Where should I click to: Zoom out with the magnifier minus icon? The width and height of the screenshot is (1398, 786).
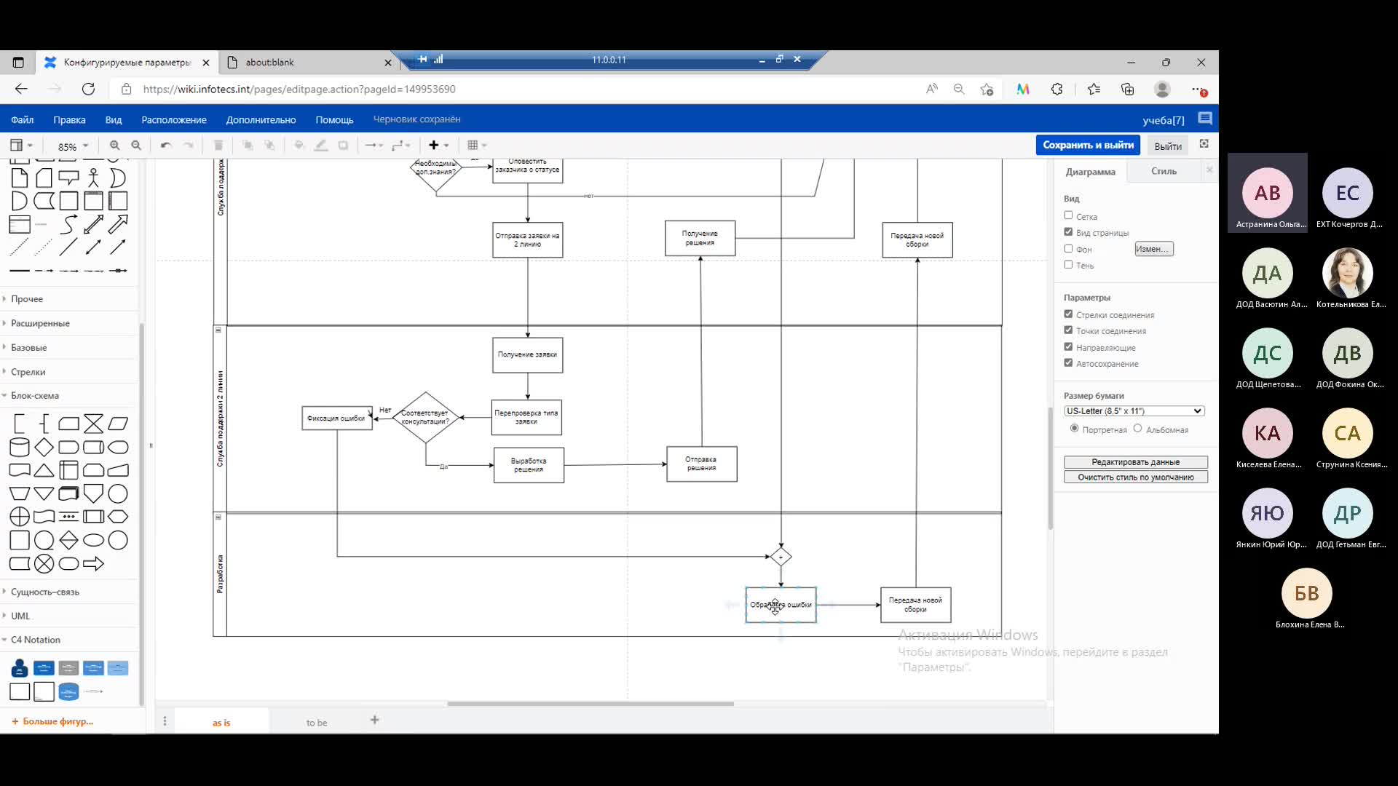136,146
